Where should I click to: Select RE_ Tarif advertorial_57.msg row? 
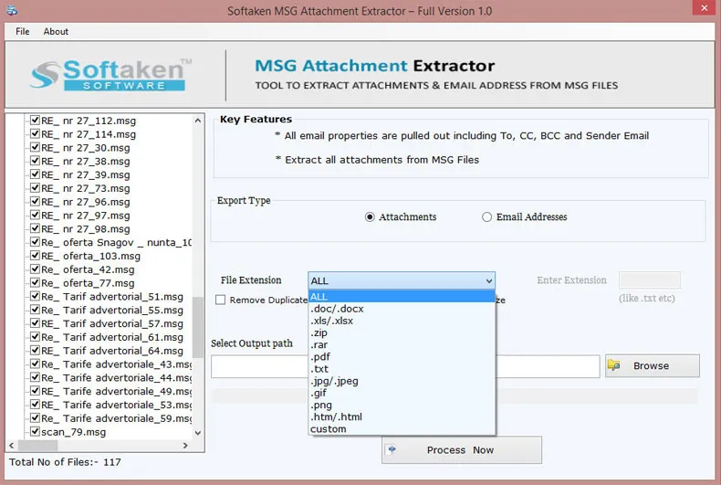pyautogui.click(x=112, y=323)
